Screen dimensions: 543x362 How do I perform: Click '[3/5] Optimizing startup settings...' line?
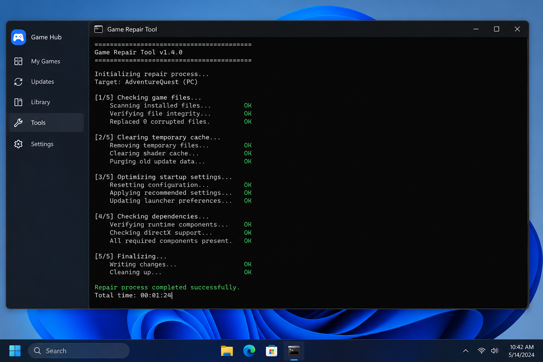163,177
